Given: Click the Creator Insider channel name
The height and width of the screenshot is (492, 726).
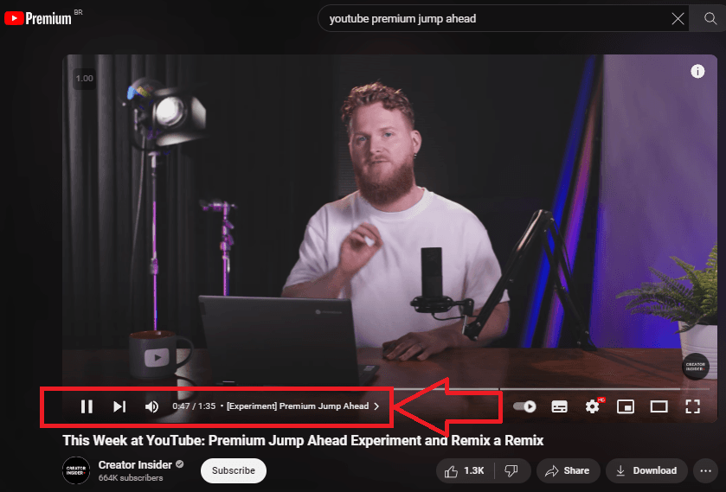Looking at the screenshot, I should coord(135,464).
